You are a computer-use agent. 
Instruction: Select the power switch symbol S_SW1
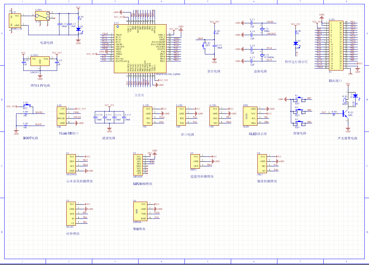coord(42,16)
